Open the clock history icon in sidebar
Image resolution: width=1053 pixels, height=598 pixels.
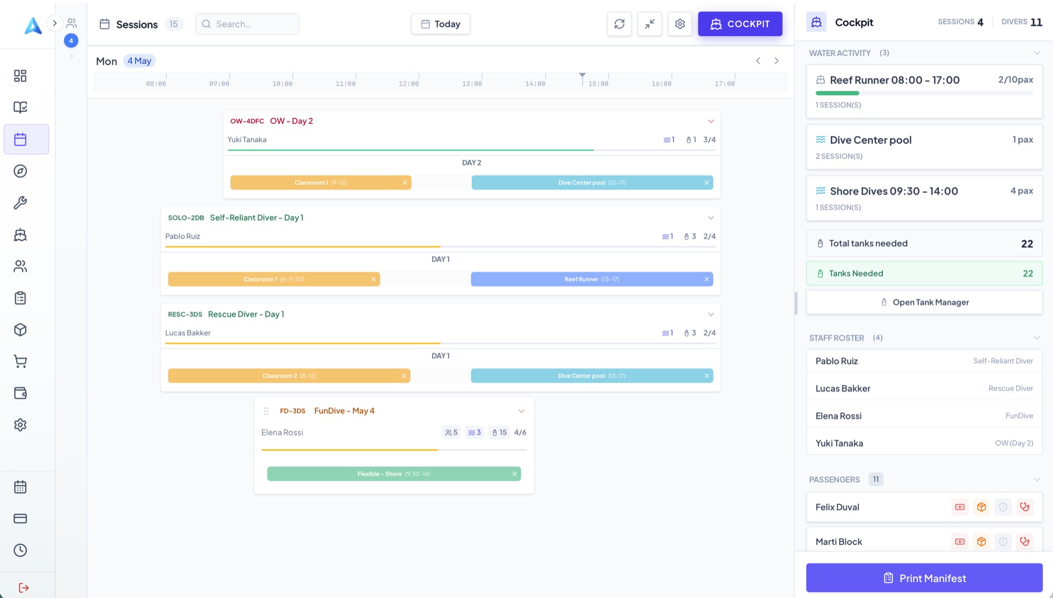point(20,550)
